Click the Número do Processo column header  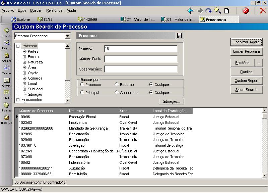pyautogui.click(x=36, y=111)
